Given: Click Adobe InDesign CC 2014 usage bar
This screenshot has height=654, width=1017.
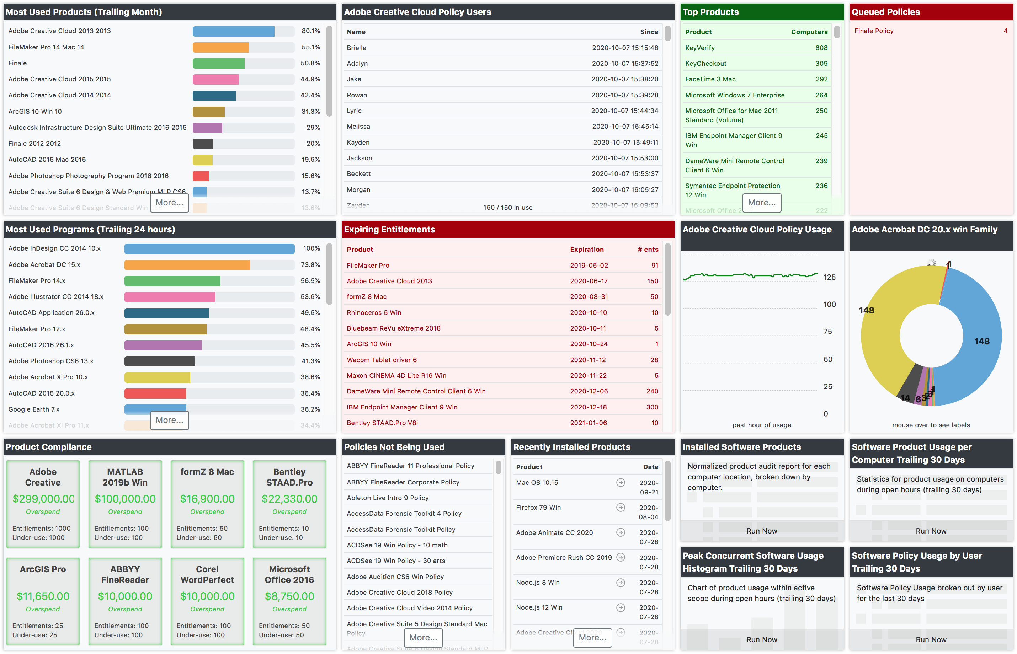Looking at the screenshot, I should pos(209,248).
